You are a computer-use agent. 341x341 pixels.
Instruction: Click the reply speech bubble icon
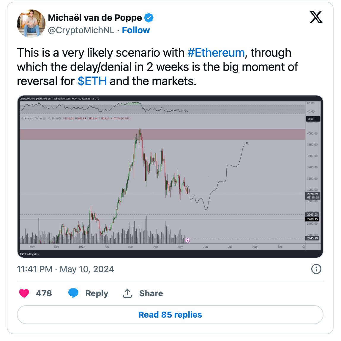tap(73, 293)
